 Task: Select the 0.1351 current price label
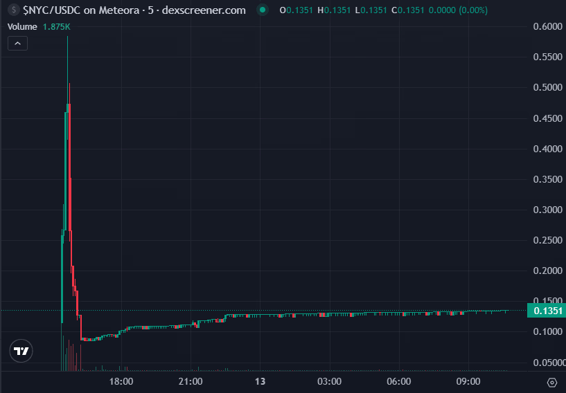[547, 311]
